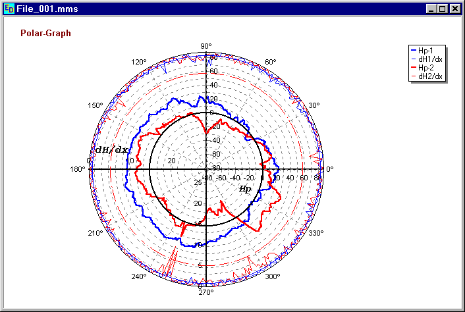
Task: Select the Polar-Graph title label
Action: pyautogui.click(x=45, y=33)
